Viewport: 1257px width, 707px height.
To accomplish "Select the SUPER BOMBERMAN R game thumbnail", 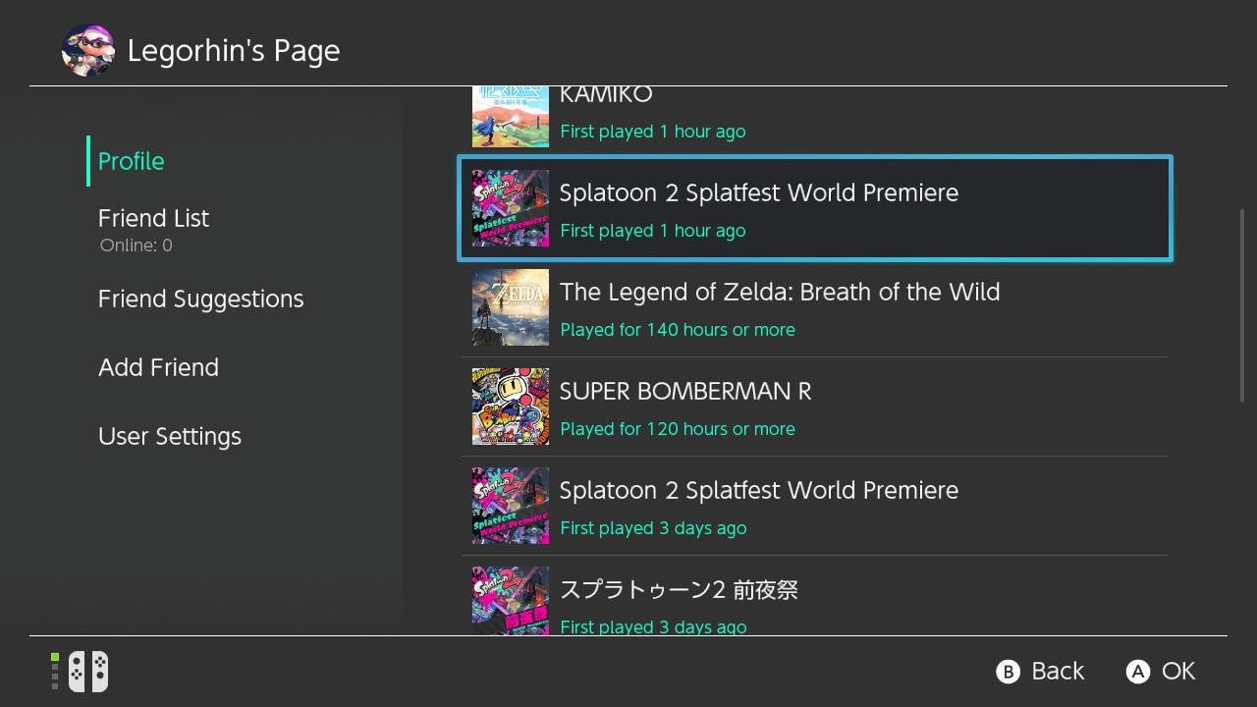I will (511, 407).
